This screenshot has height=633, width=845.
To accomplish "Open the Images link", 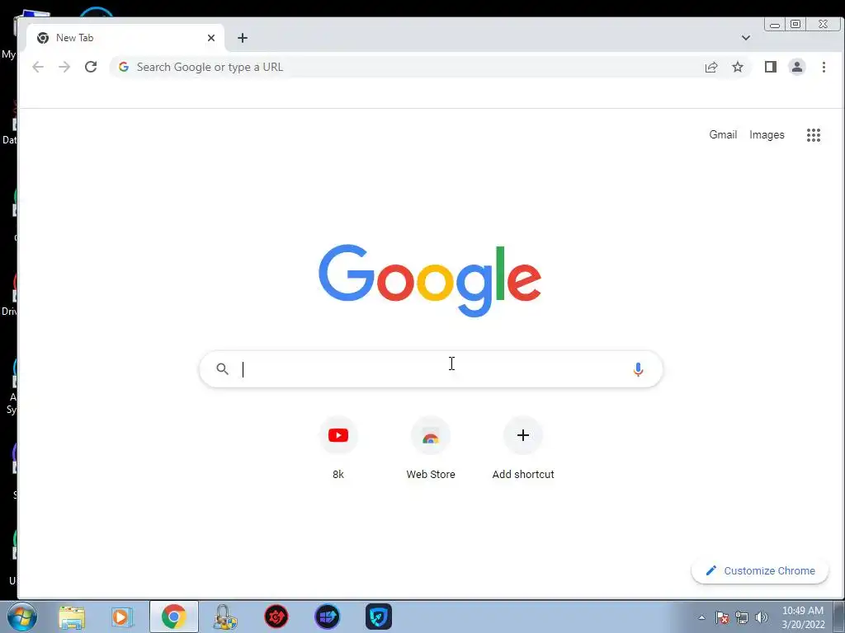I will click(x=767, y=134).
